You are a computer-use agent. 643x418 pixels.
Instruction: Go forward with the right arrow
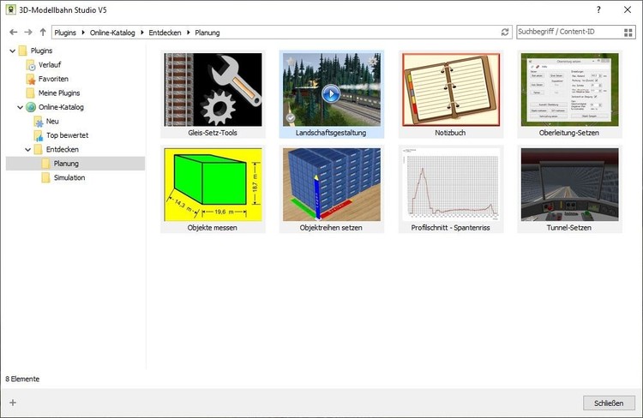[28, 32]
